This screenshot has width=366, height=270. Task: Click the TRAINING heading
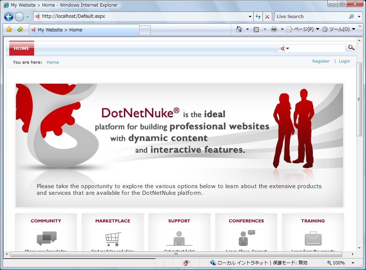point(313,221)
